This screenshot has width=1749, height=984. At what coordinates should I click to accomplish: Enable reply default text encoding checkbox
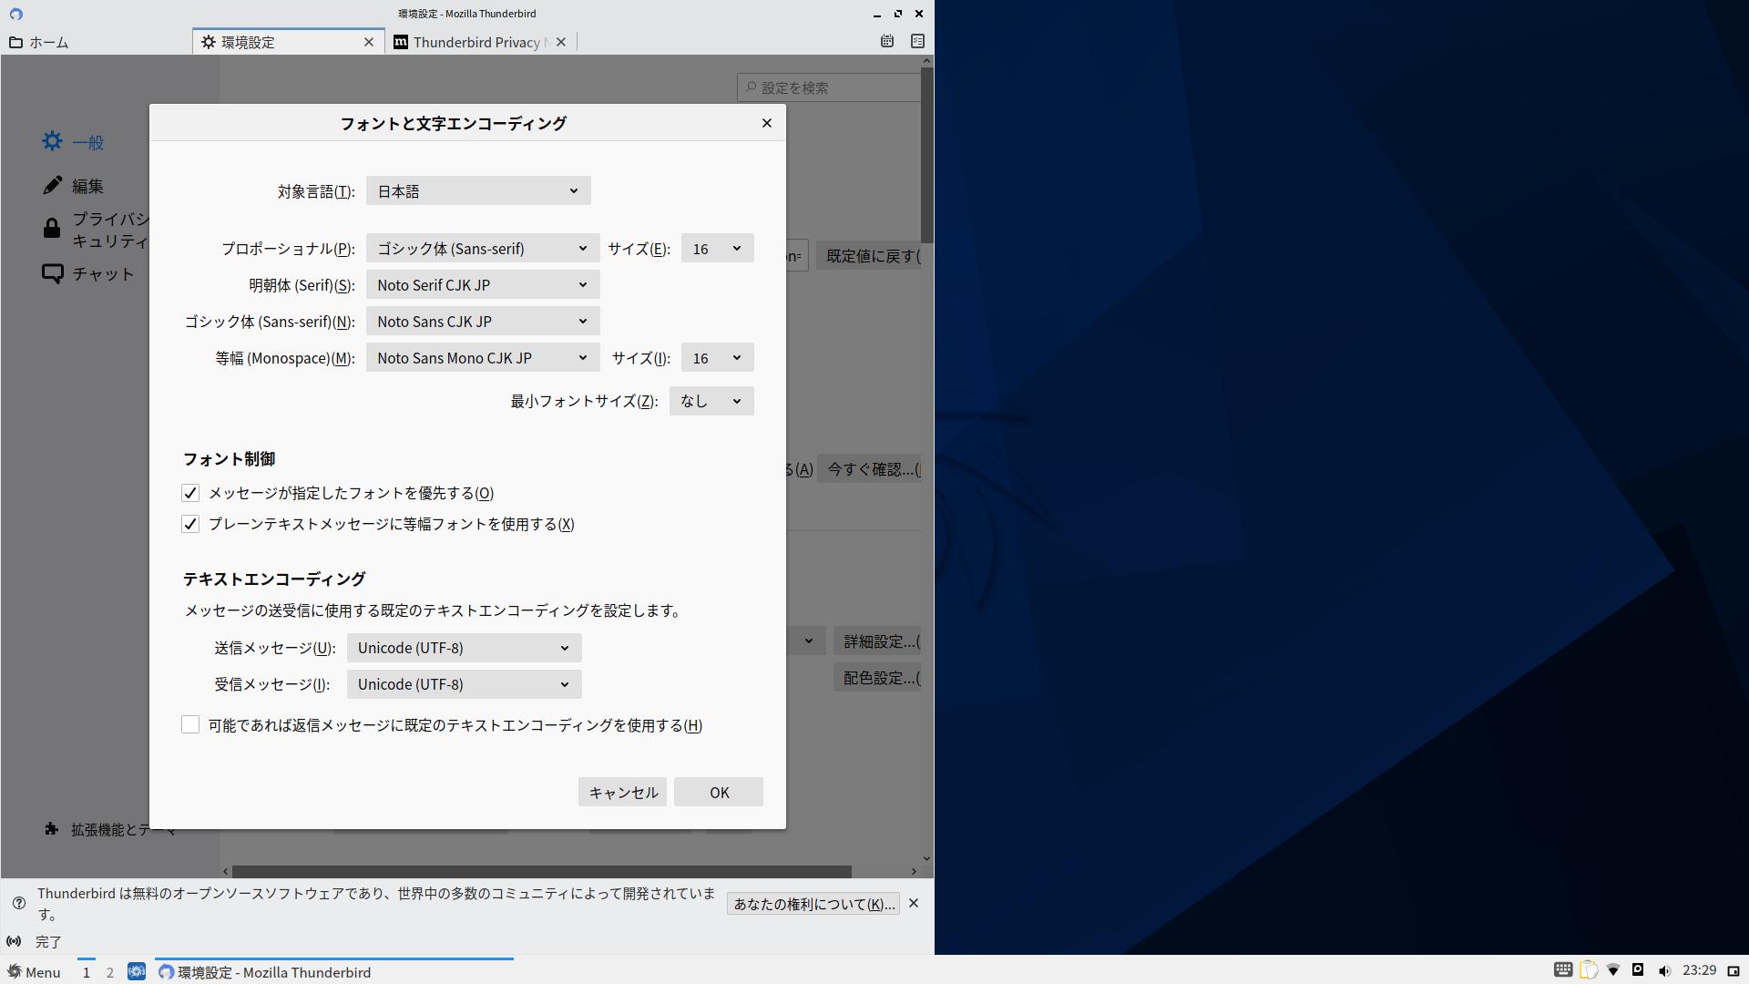(x=190, y=724)
